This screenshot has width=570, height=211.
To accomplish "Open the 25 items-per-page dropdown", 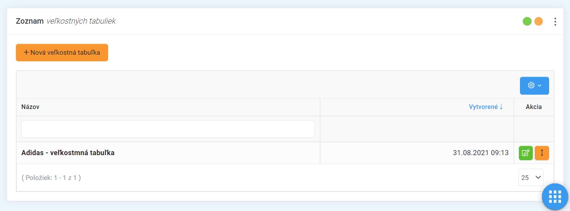I will [531, 178].
